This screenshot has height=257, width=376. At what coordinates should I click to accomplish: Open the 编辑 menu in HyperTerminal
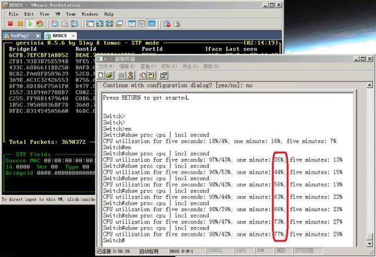tap(127, 66)
